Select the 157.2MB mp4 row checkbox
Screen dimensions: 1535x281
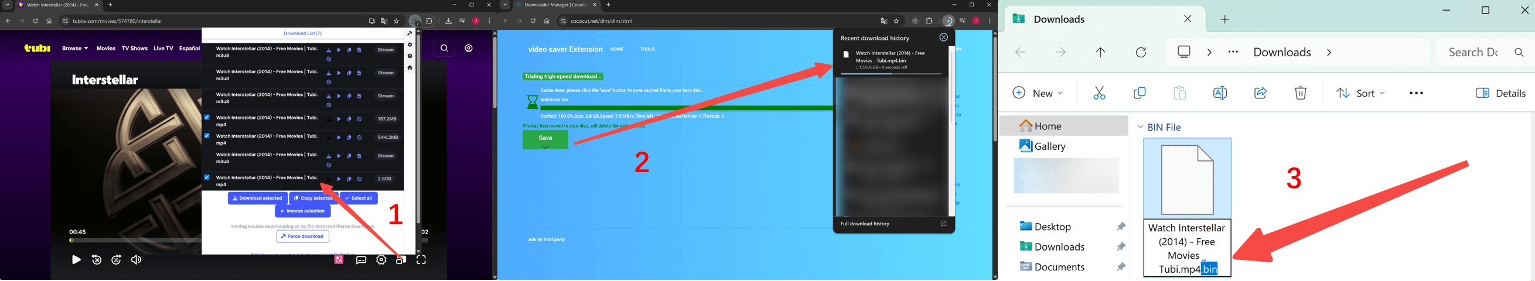coord(207,118)
